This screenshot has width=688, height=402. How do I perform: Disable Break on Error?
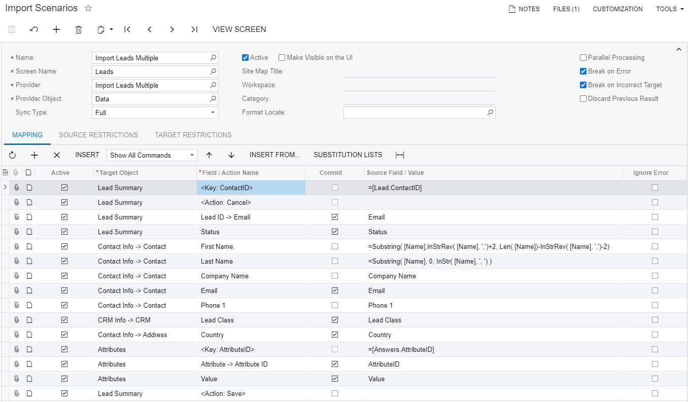(x=583, y=71)
